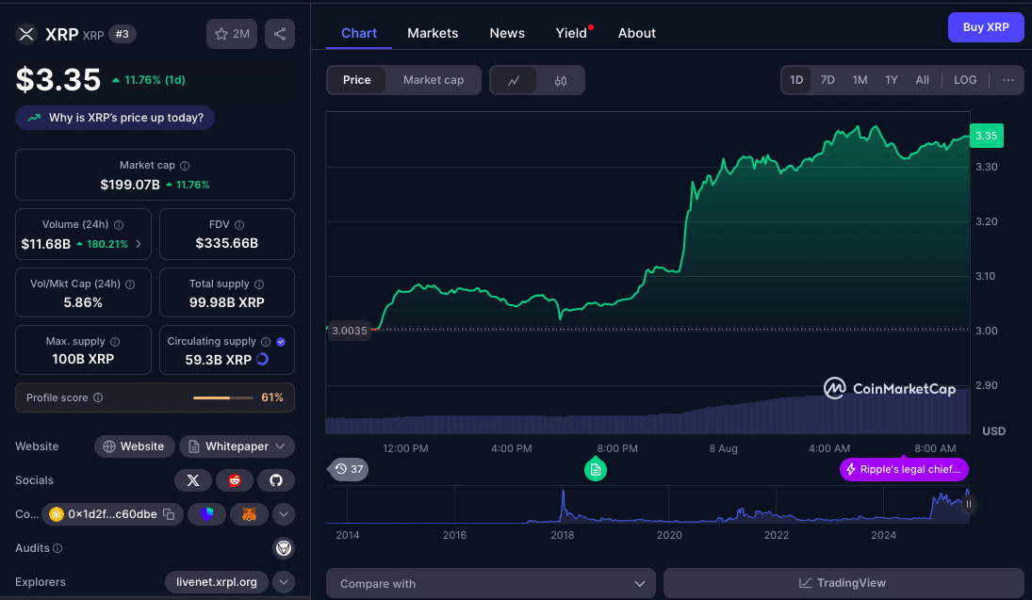Click the Buy XRP button
The height and width of the screenshot is (600, 1032).
point(986,27)
